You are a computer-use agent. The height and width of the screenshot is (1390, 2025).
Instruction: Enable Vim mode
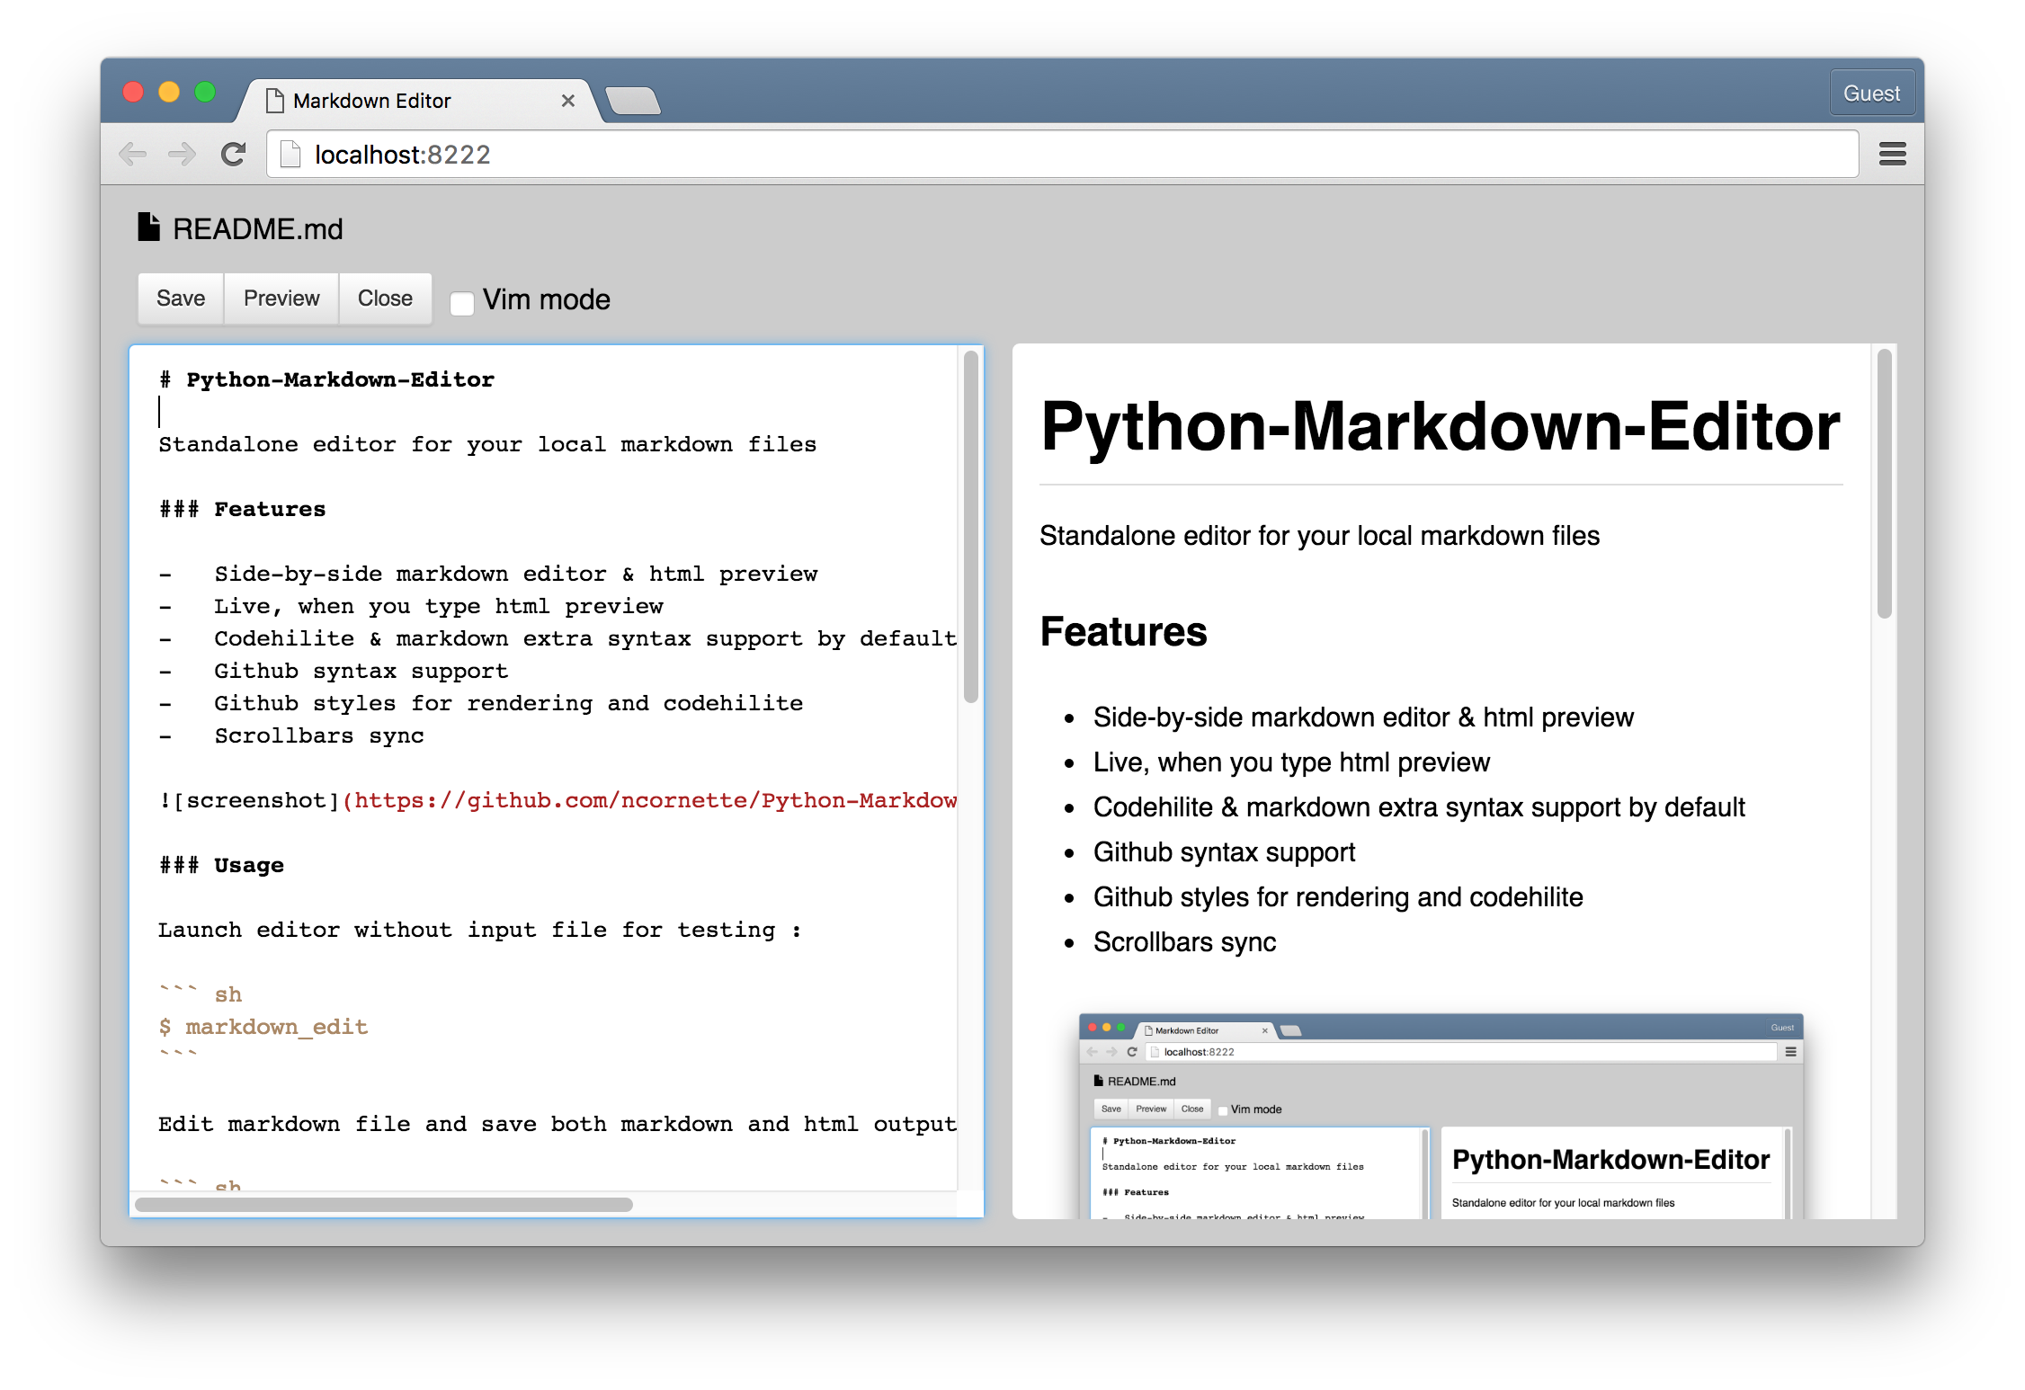(x=461, y=303)
